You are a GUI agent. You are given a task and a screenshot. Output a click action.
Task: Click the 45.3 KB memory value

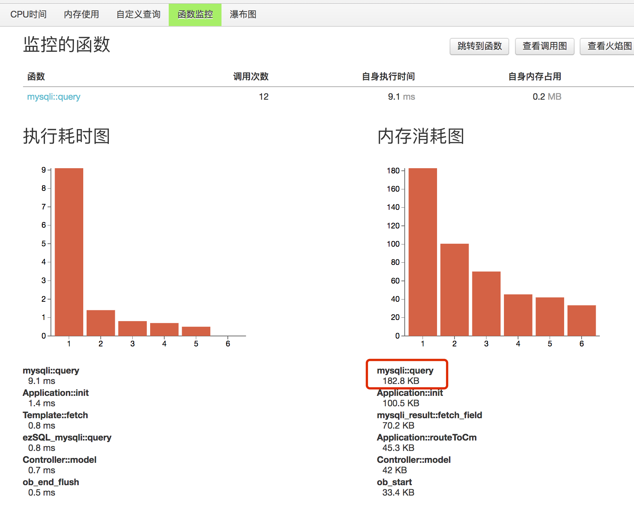click(398, 448)
